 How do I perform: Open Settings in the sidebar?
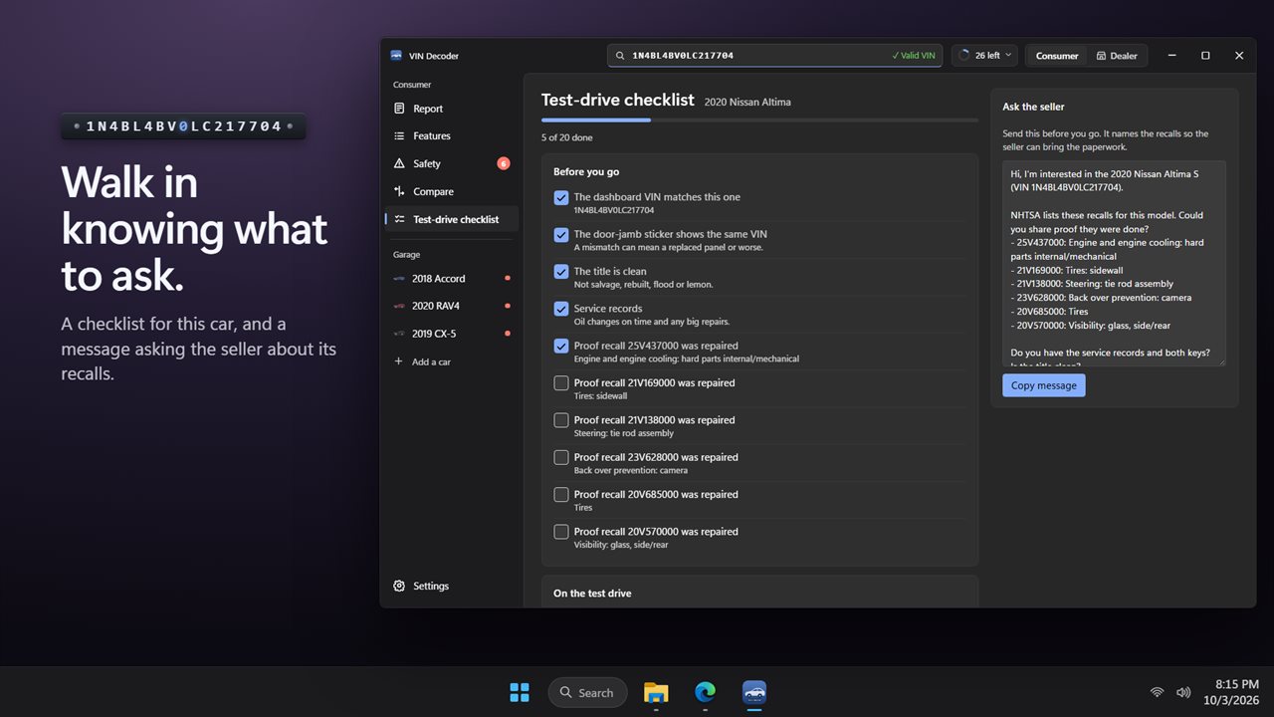pyautogui.click(x=453, y=586)
